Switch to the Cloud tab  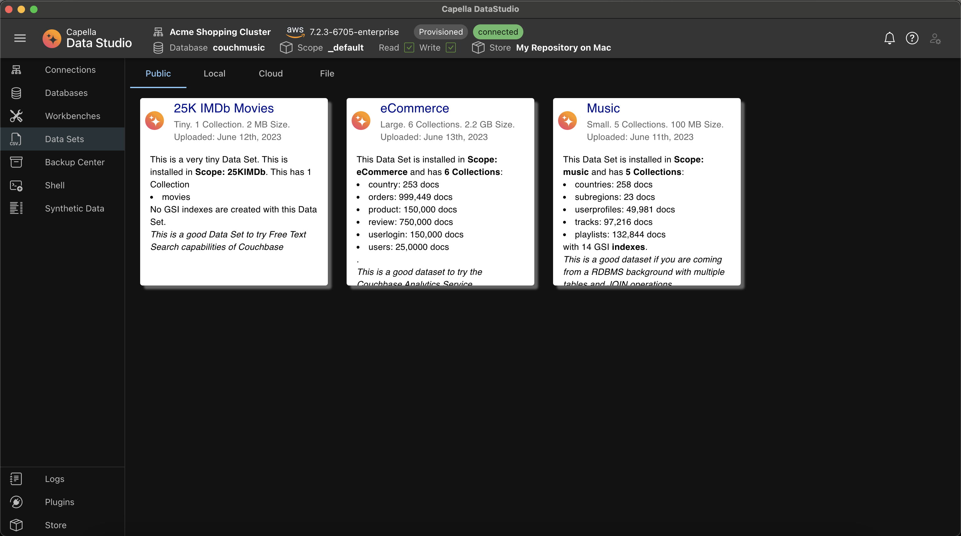[271, 73]
